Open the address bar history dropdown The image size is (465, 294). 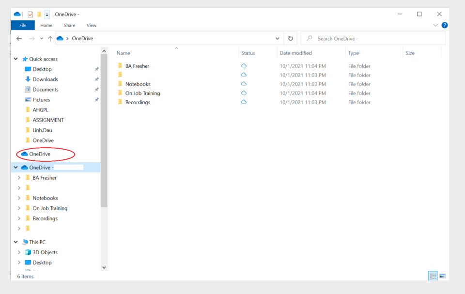tap(277, 39)
